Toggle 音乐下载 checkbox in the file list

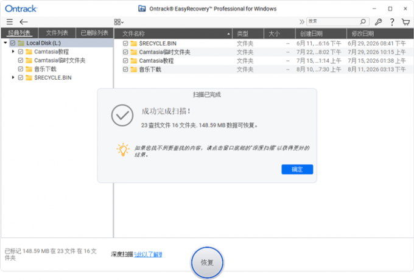[125, 69]
